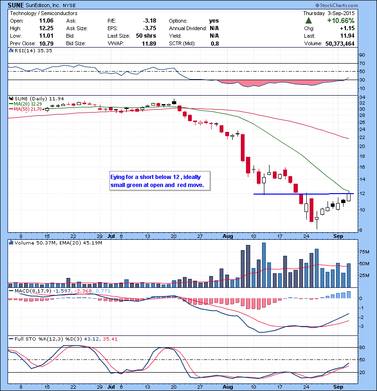Click the MACD histogram value 0.771
377x391 pixels.
point(103,291)
